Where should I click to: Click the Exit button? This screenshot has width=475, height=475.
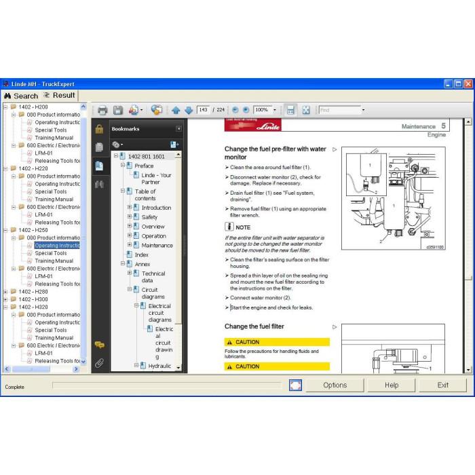click(442, 385)
